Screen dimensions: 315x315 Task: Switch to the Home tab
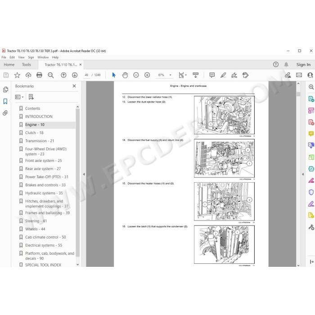9,64
